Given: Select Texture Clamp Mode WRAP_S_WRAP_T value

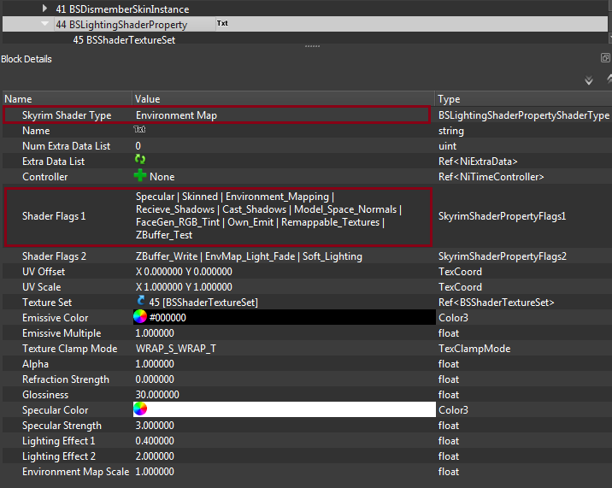Looking at the screenshot, I should coord(175,349).
